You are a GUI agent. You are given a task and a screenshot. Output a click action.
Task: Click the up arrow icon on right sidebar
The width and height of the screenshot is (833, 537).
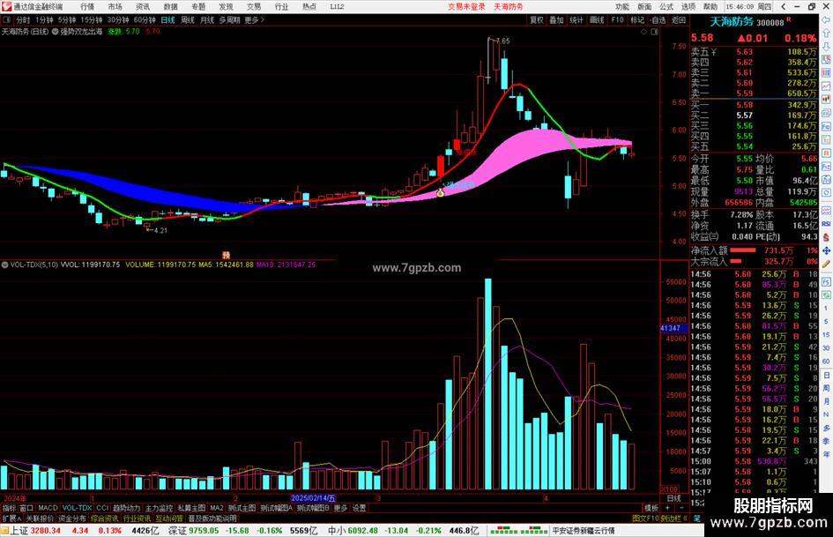826,33
